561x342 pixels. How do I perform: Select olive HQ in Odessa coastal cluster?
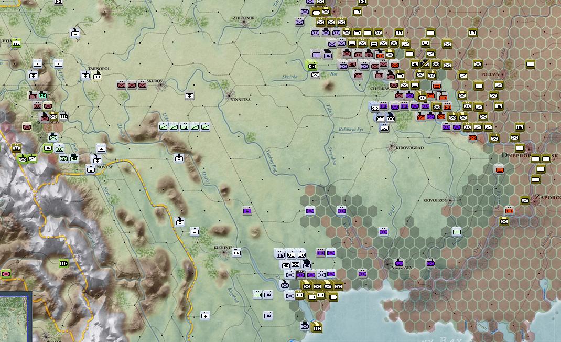pyautogui.click(x=320, y=295)
